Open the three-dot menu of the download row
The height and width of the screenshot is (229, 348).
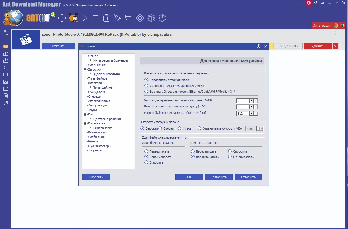(x=336, y=33)
